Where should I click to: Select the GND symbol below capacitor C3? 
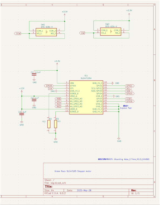(22, 124)
